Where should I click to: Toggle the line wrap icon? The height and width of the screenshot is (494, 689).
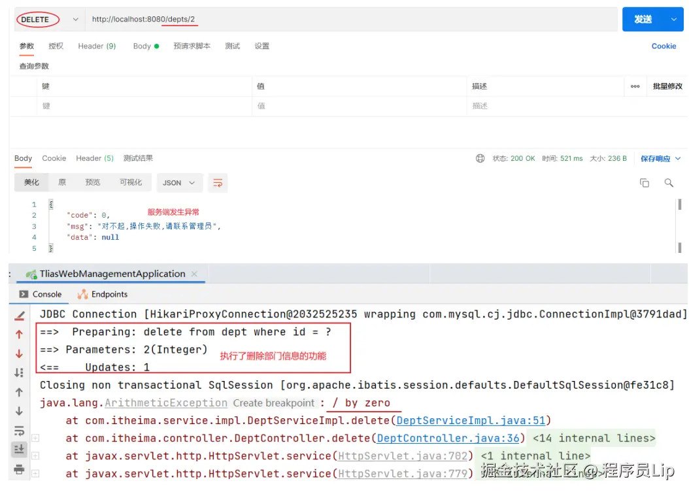218,183
